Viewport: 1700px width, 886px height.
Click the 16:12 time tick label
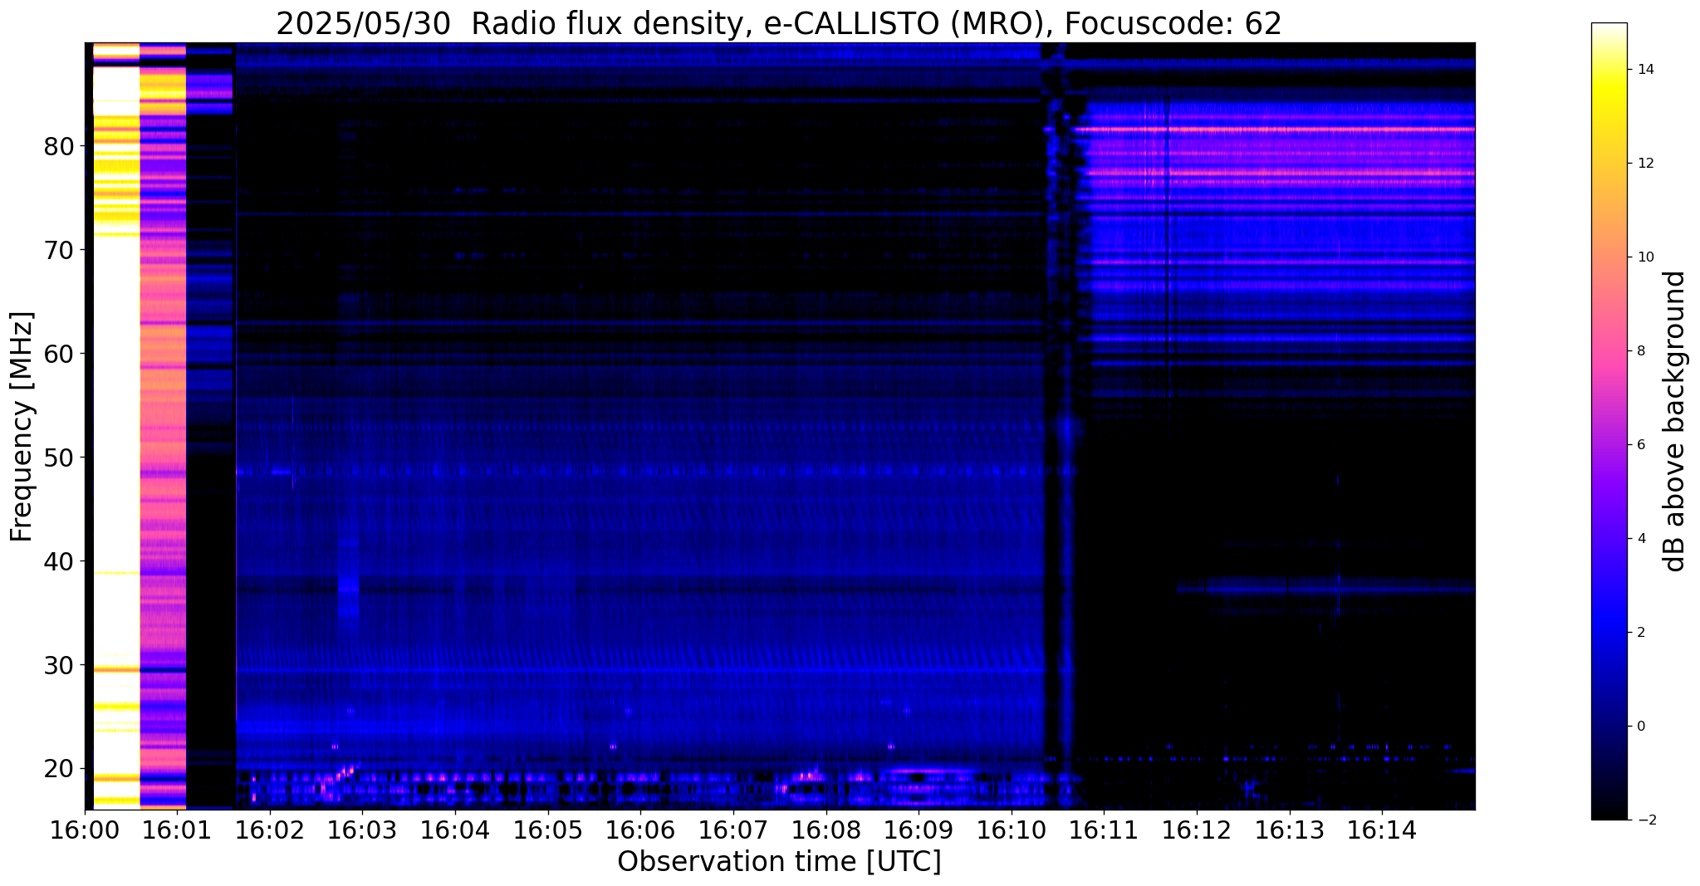click(x=1197, y=830)
